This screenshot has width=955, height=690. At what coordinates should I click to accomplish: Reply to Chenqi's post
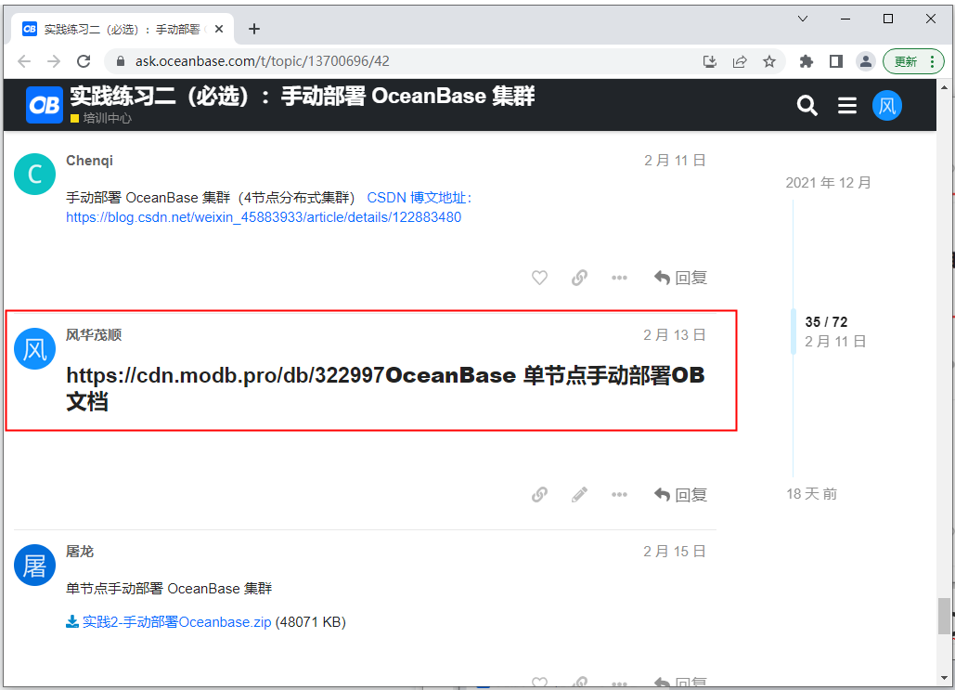680,278
